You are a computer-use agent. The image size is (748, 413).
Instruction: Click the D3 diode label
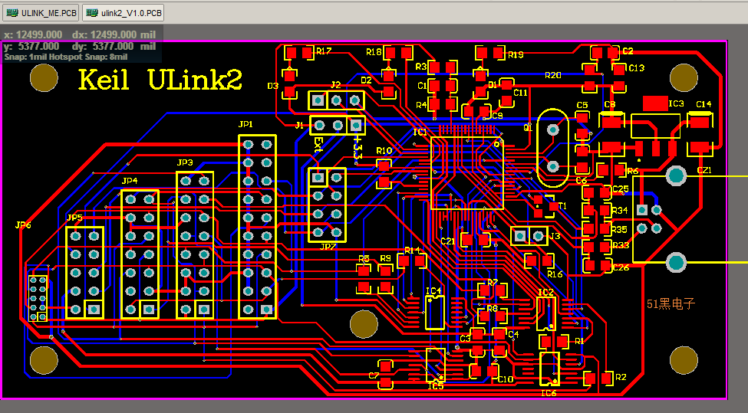click(x=273, y=86)
